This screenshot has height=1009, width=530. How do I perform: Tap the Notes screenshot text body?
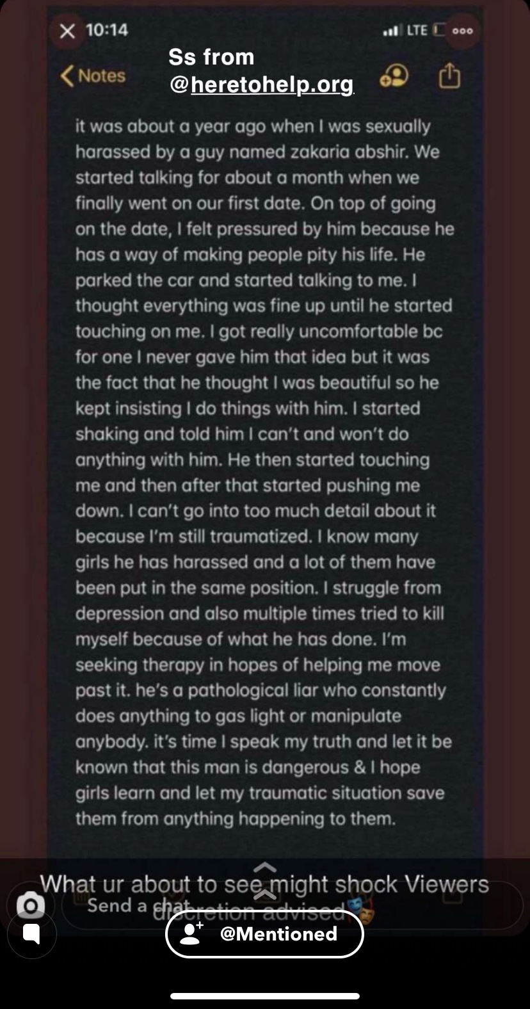(x=264, y=472)
